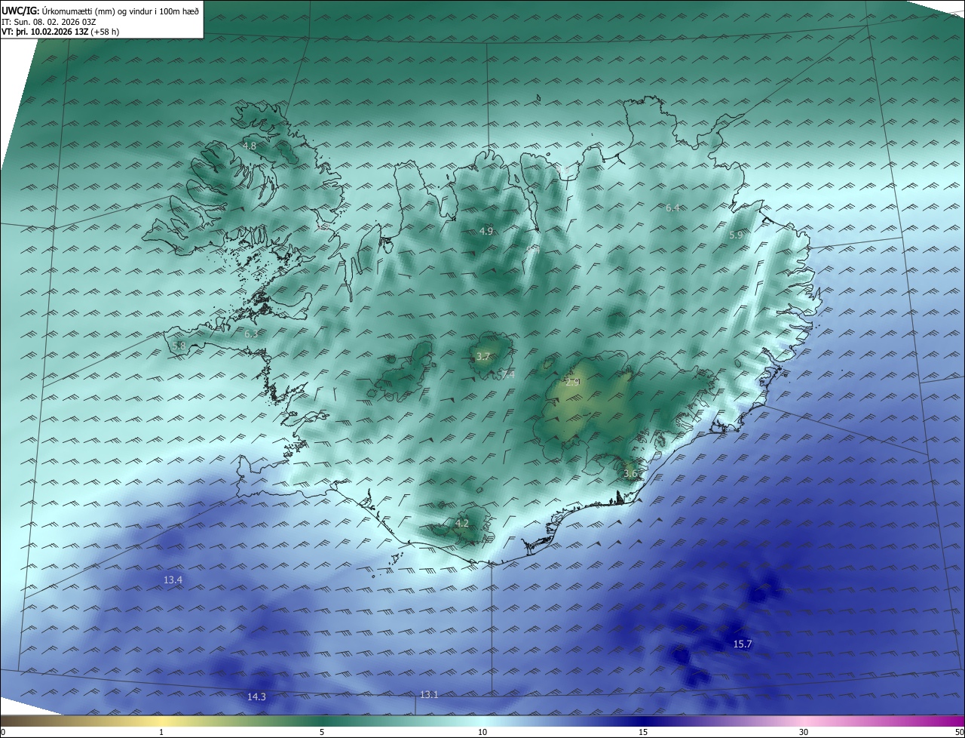Click the 3.7 value on the glacier
965x738 pixels.
(x=483, y=357)
